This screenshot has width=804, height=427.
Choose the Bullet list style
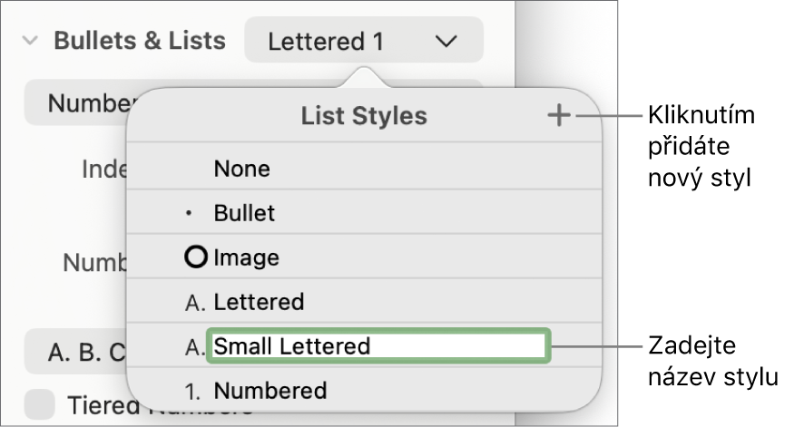click(244, 214)
